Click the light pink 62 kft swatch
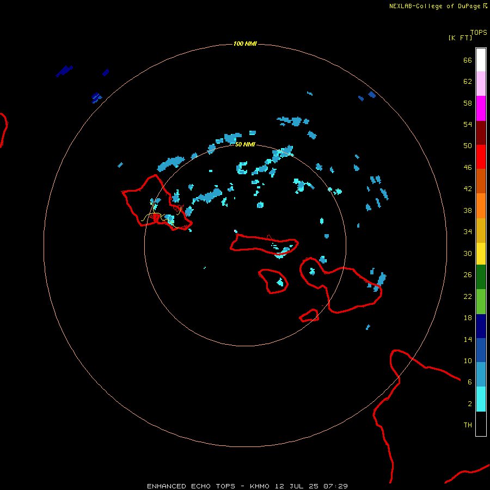The image size is (490, 490). coord(481,84)
